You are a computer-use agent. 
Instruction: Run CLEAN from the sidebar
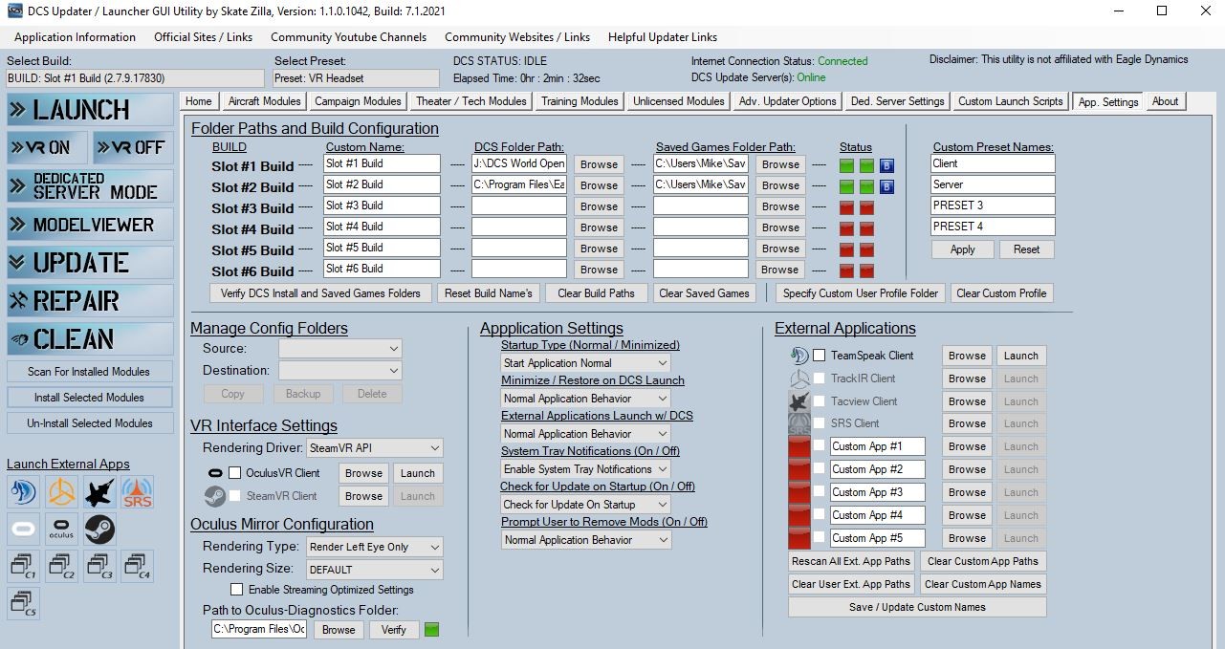coord(90,339)
